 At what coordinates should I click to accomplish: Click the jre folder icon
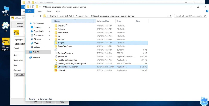pos(56,36)
